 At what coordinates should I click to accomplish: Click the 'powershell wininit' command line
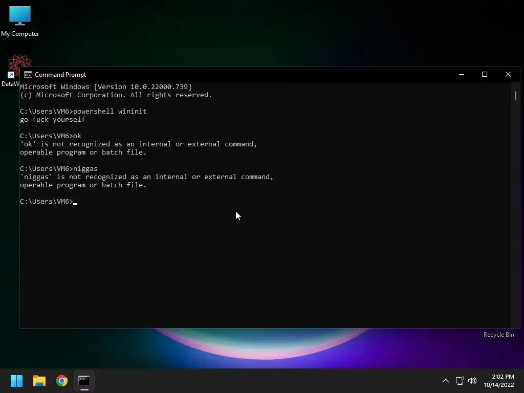[x=83, y=111]
